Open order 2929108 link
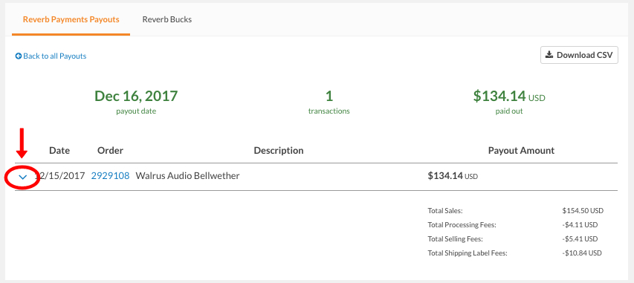The image size is (634, 283). coord(111,176)
